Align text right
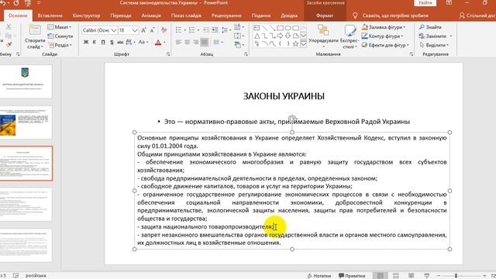Viewport: 496px width, 279px height. pos(196,42)
